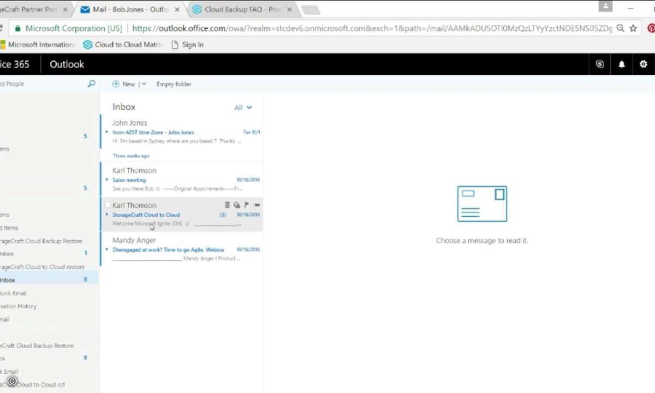Click the search magnifier beside Find People
Screen dimensions: 655x393
tap(92, 84)
